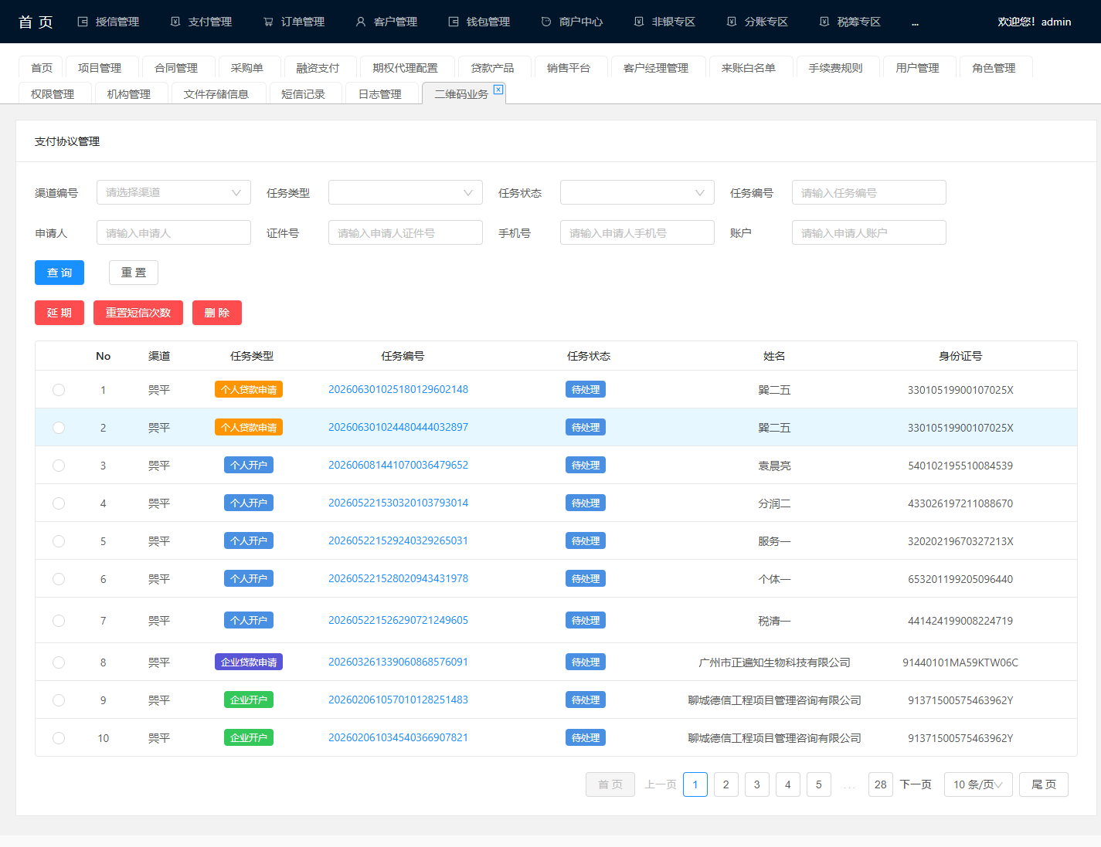The image size is (1101, 847).
Task: Click the 非银专区 icon in top navigation
Action: coord(639,22)
